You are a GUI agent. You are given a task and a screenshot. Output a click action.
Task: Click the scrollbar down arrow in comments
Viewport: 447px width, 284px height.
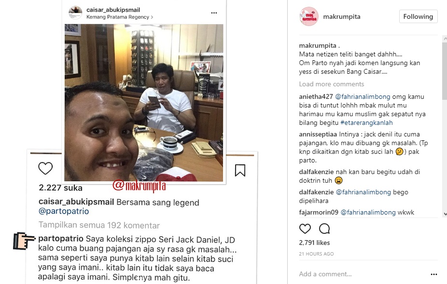click(445, 214)
